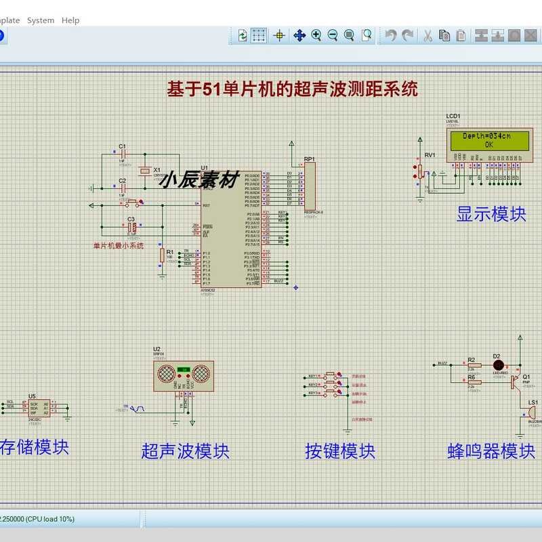Copy selection to the clipboard

(444, 36)
